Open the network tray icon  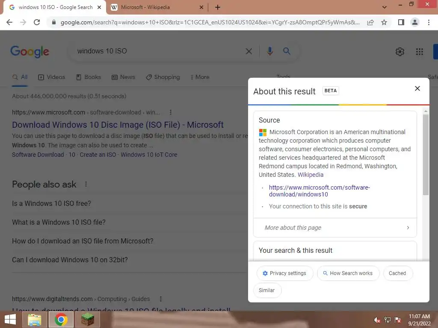[388, 320]
